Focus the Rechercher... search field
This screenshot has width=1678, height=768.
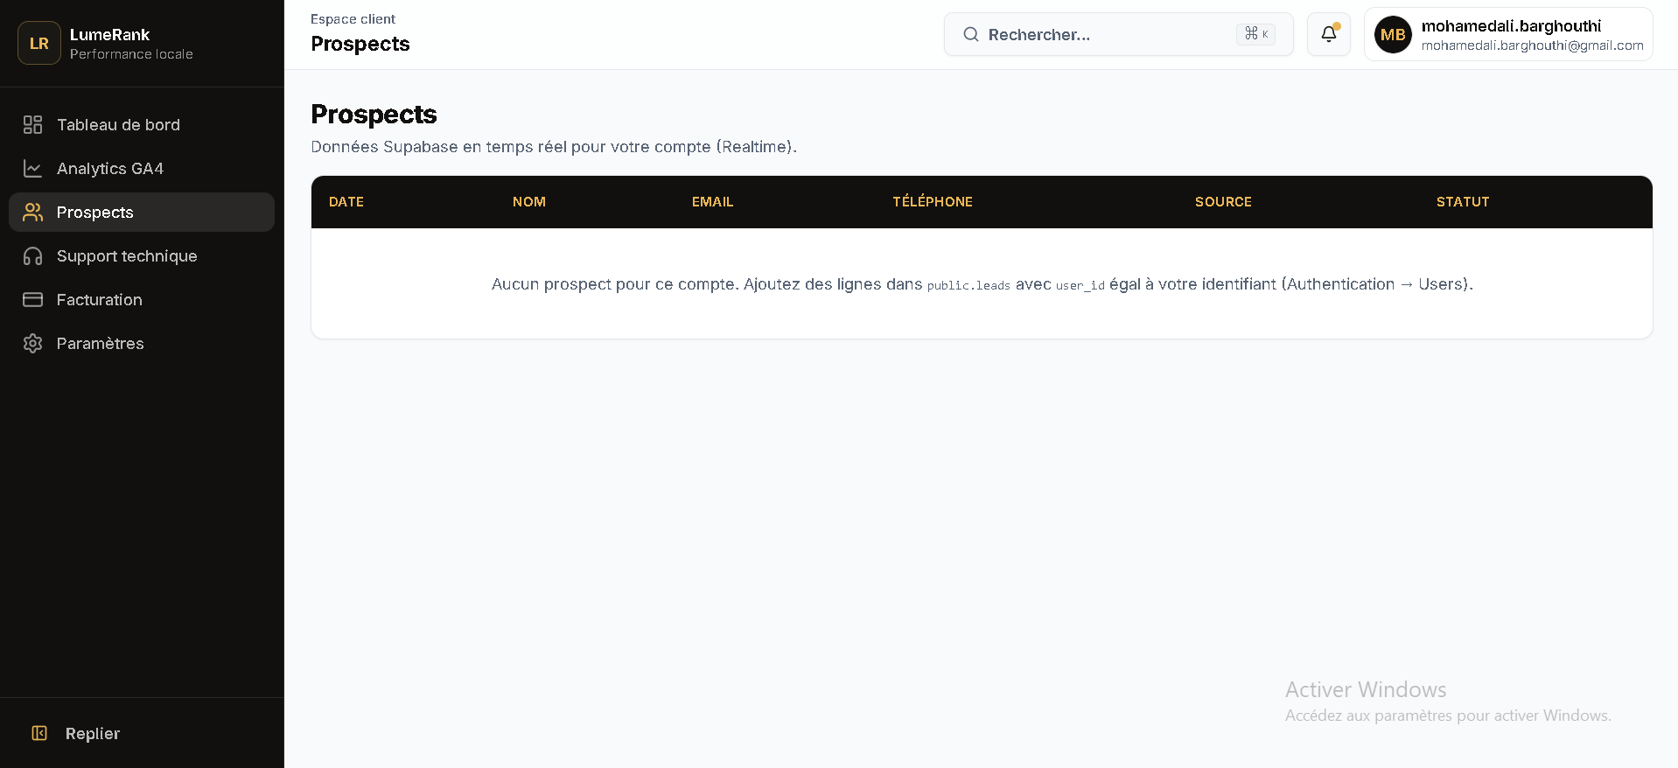(1118, 34)
